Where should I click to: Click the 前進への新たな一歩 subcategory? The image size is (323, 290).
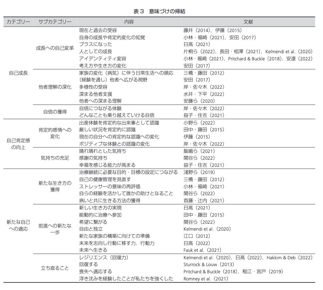tap(55, 229)
